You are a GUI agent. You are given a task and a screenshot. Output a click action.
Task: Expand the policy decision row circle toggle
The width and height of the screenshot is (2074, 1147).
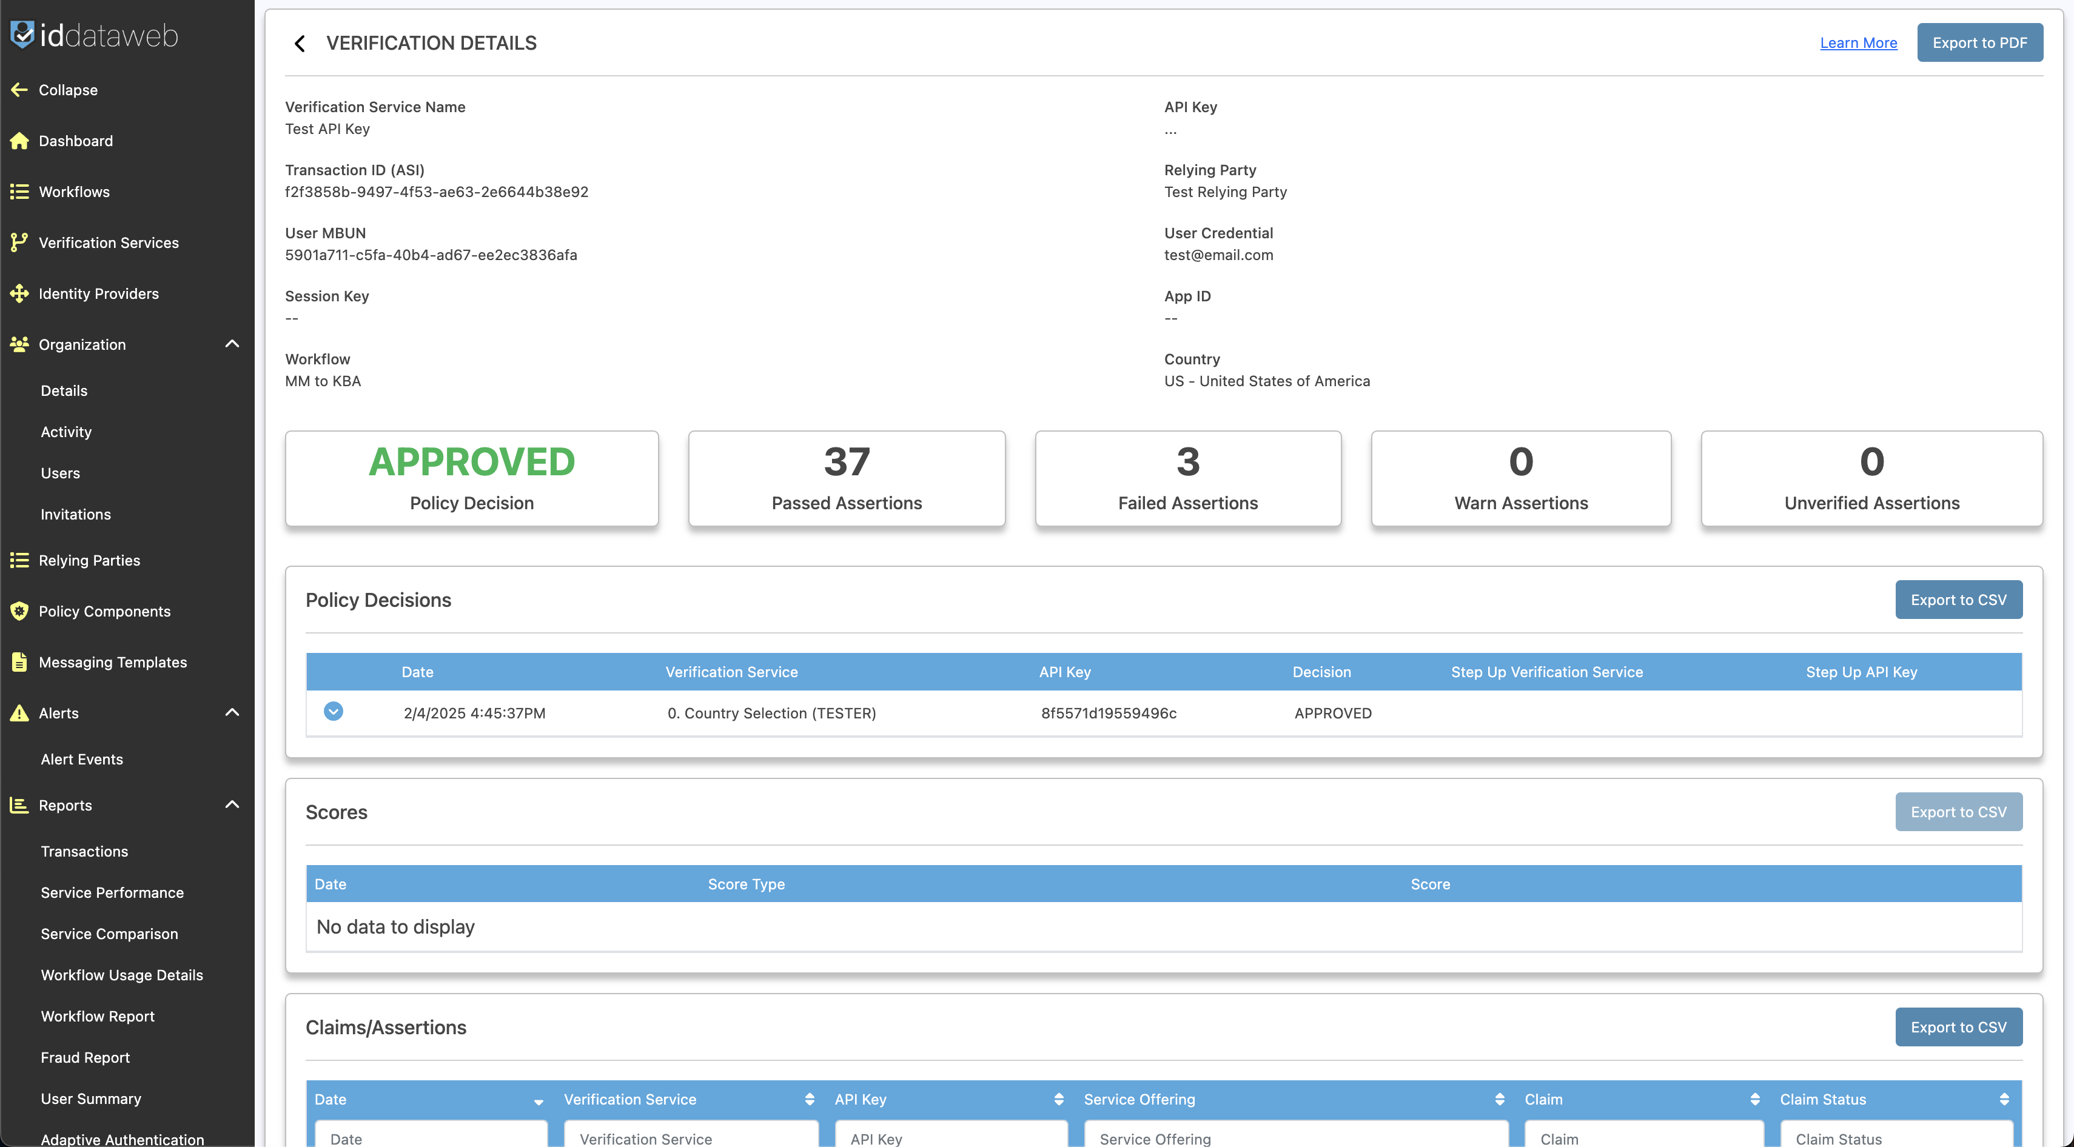[334, 712]
